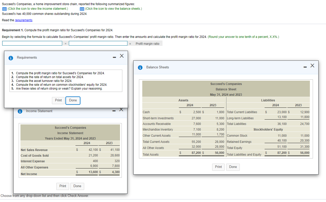Click the Merchandise Inventory row label

[x=158, y=130]
